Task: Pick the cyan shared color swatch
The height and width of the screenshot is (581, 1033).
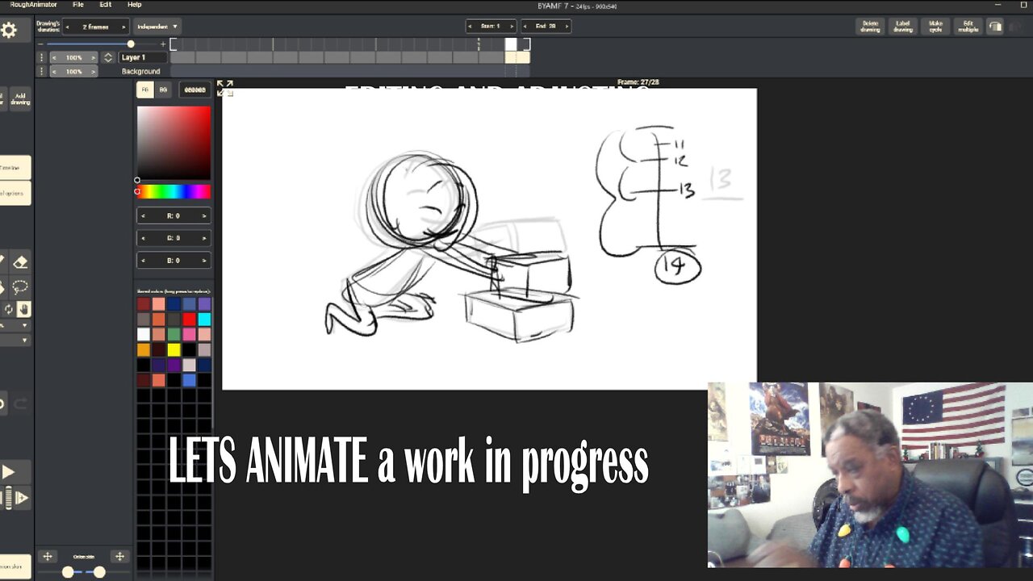Action: pos(204,320)
